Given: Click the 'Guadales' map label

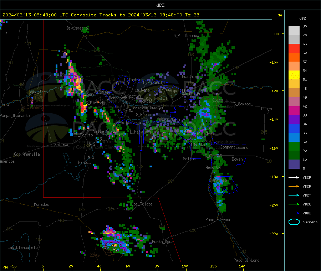Looking at the screenshot, I should click(x=190, y=77).
